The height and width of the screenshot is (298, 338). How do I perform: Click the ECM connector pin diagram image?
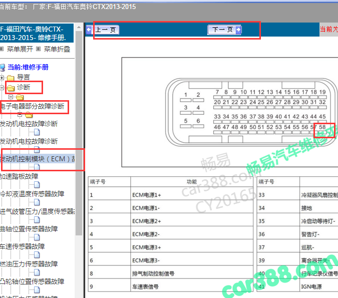230,112
